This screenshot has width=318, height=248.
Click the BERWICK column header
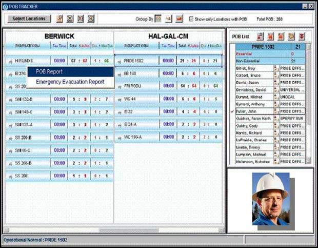click(59, 36)
